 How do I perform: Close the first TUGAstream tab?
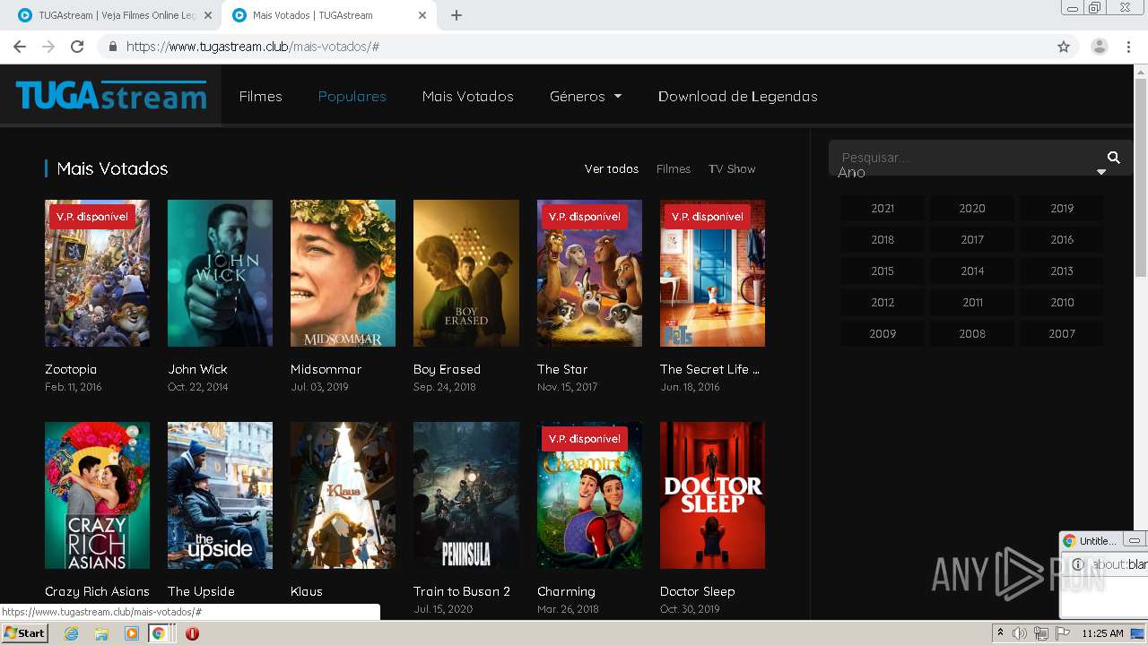(208, 15)
